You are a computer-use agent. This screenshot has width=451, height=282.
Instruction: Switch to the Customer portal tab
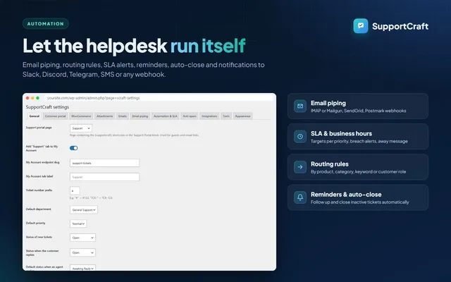pos(55,116)
